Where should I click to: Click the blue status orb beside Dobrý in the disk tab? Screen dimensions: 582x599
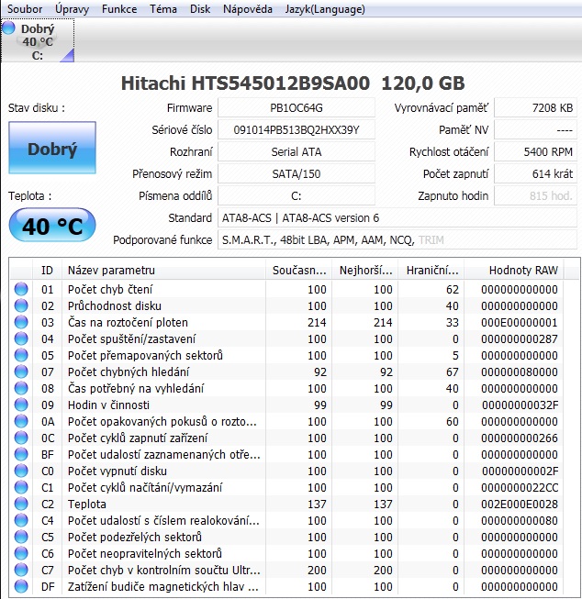click(x=8, y=28)
